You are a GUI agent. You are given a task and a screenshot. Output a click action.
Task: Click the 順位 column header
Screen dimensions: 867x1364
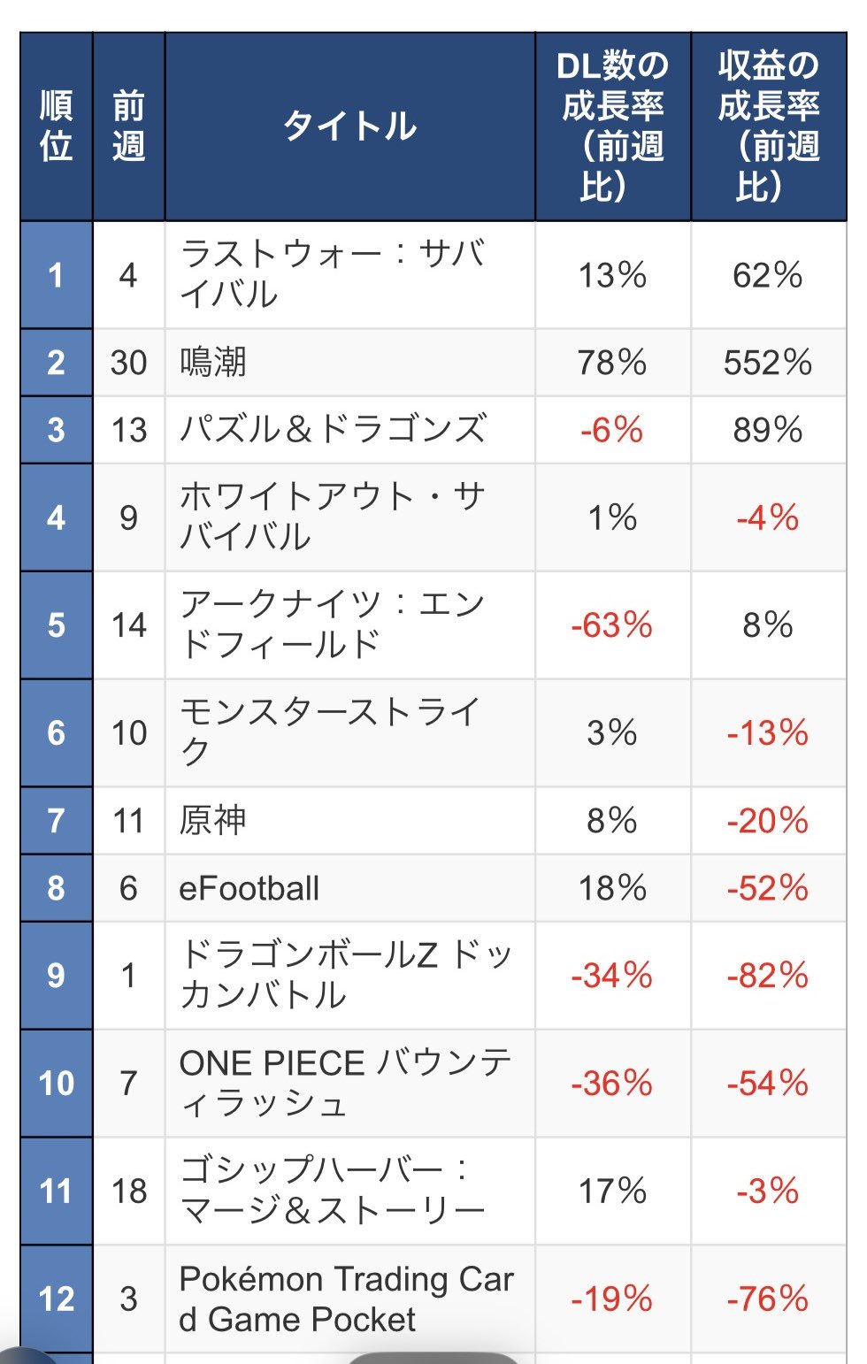[x=56, y=126]
